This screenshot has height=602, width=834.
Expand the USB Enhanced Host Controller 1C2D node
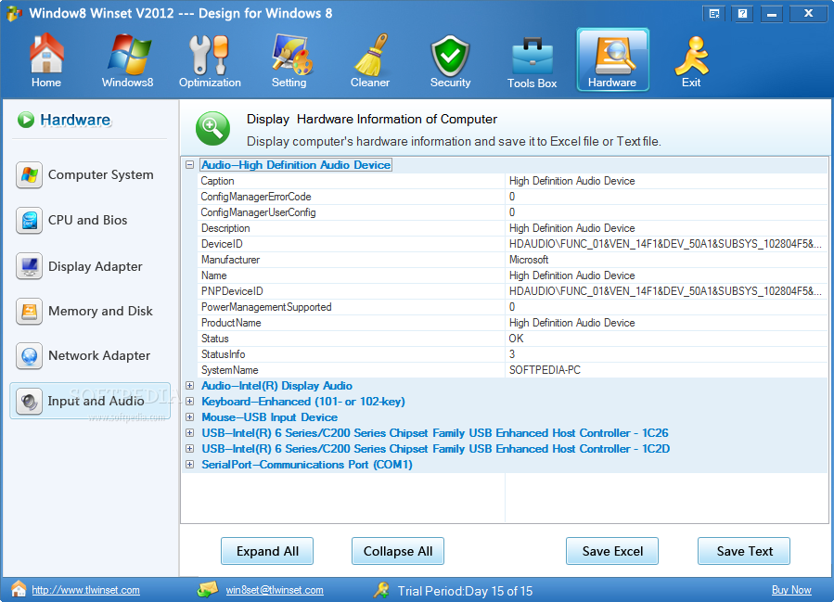coord(189,449)
